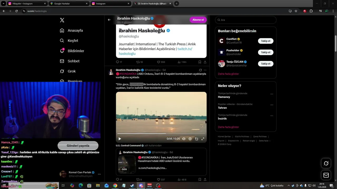Show hidden system tray icons

289,186
